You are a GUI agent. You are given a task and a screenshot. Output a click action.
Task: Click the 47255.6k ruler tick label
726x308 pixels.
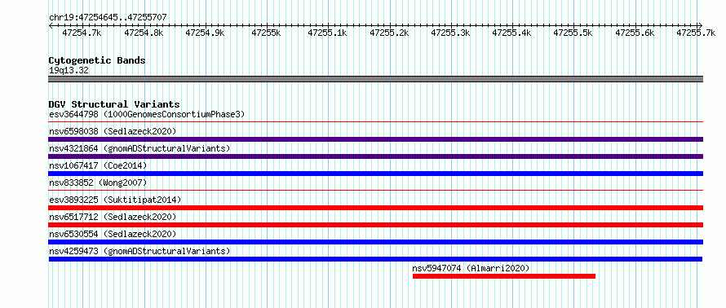point(635,33)
